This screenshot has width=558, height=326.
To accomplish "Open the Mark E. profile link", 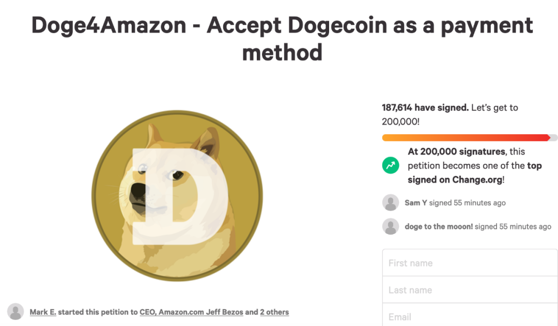I will click(43, 312).
